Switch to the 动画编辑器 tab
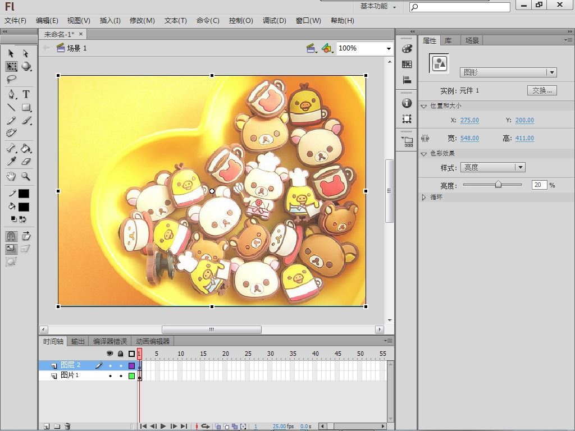Image resolution: width=575 pixels, height=431 pixels. coord(152,341)
